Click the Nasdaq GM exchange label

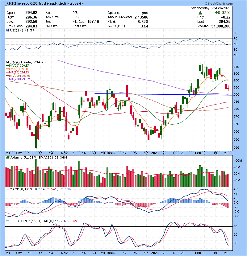point(76,3)
